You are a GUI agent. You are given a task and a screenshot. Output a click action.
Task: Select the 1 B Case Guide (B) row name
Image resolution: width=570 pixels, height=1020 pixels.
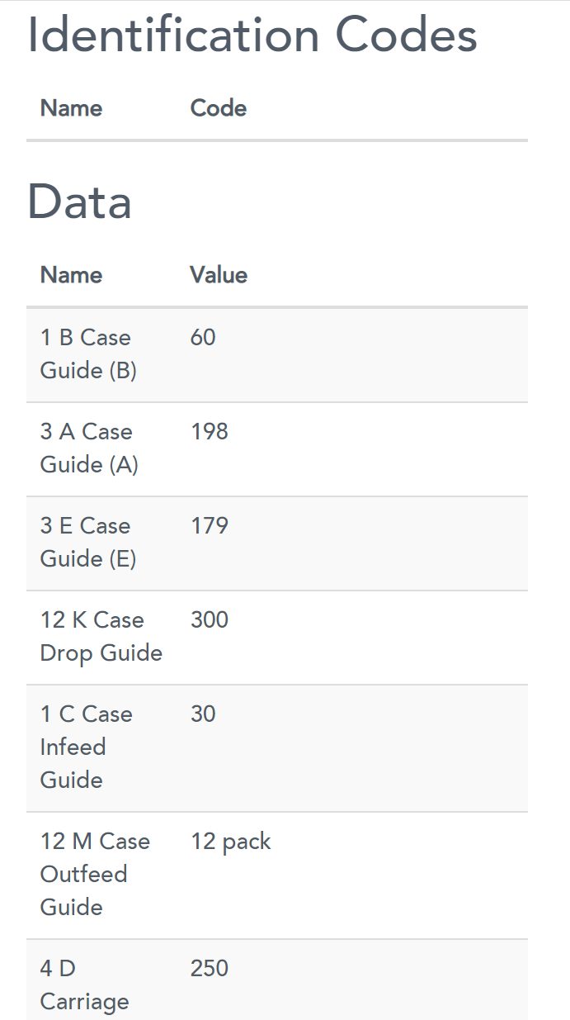click(88, 354)
